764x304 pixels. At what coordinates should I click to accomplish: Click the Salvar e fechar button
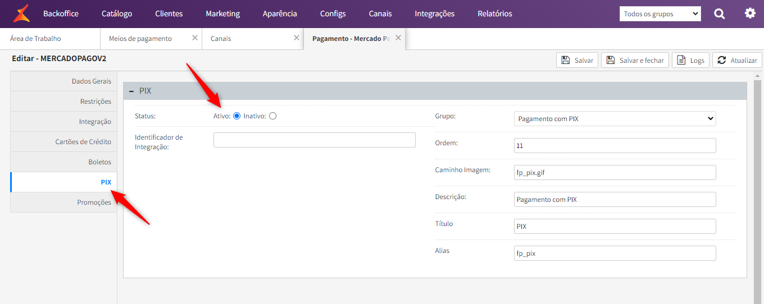pyautogui.click(x=635, y=60)
